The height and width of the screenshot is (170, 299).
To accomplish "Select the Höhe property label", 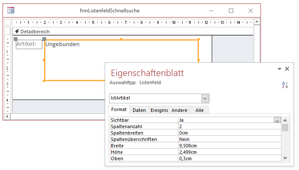I will click(144, 152).
